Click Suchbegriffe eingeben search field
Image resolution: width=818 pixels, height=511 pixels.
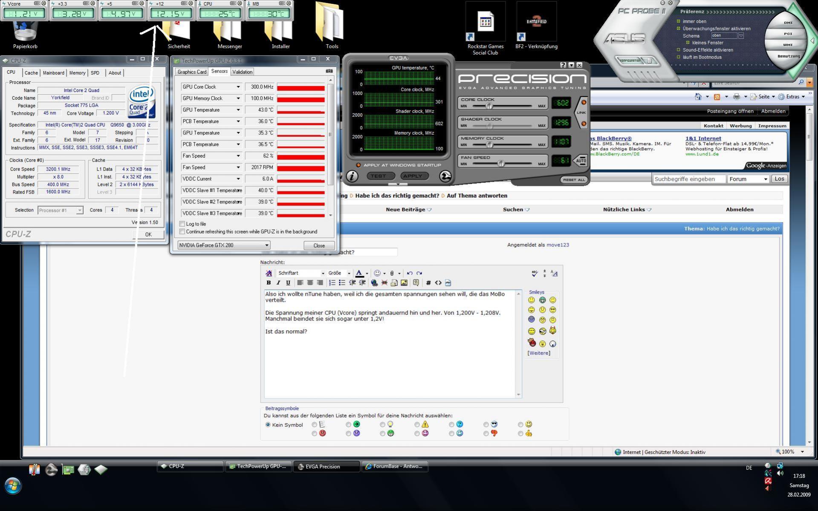(x=689, y=179)
